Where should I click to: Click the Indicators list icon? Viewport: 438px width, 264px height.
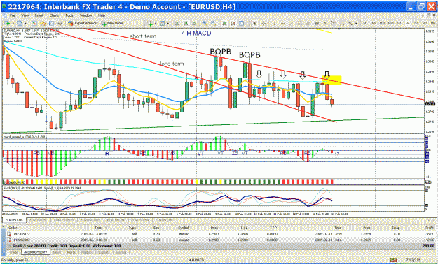pos(150,23)
